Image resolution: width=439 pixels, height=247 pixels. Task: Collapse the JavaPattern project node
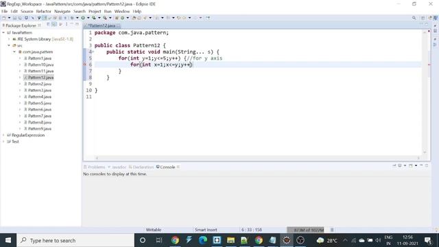coord(3,33)
